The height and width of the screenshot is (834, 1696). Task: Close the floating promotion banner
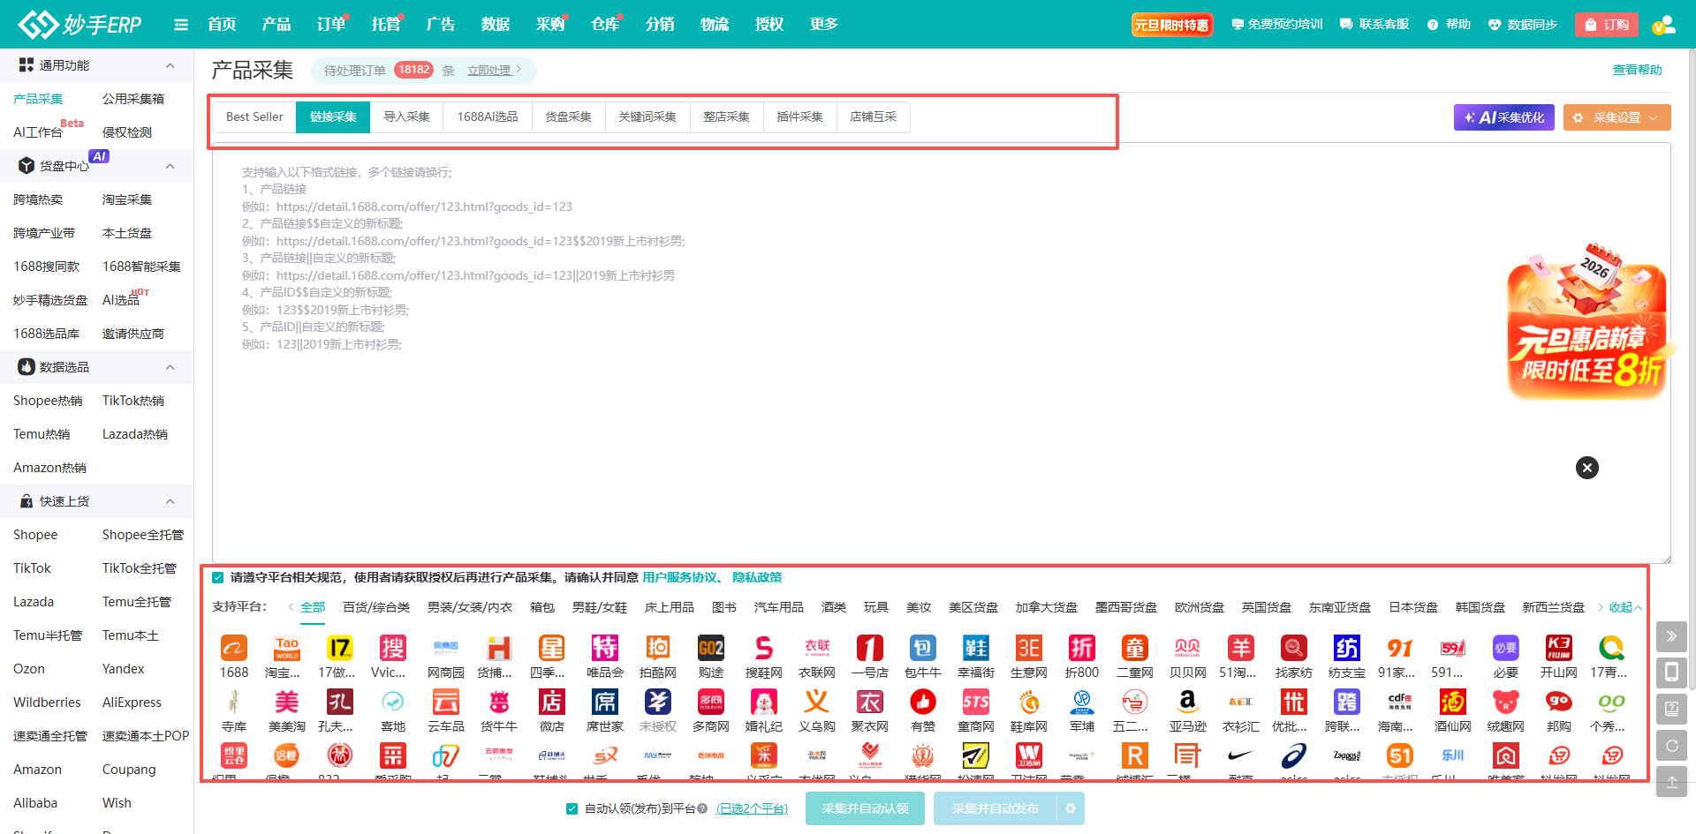pyautogui.click(x=1586, y=468)
